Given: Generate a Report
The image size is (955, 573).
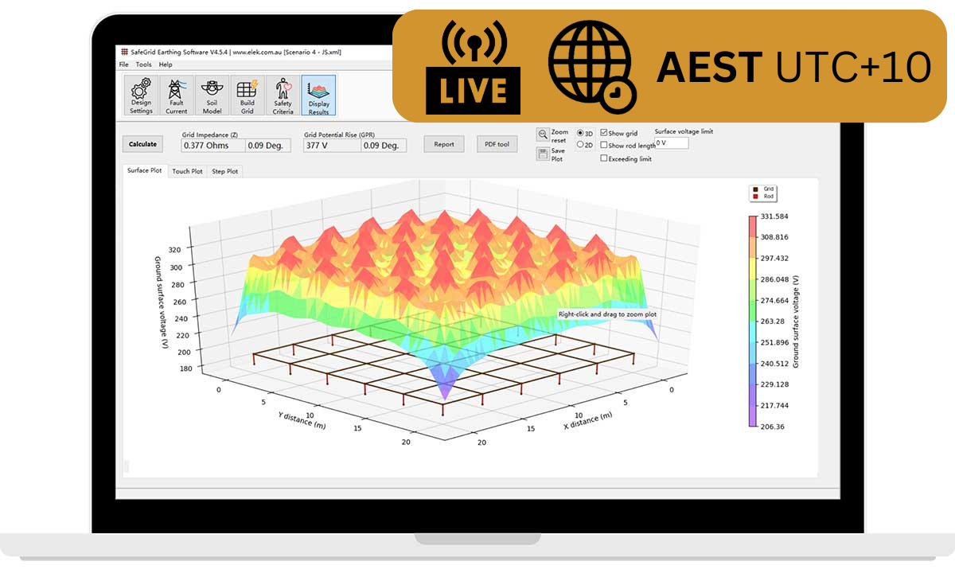Looking at the screenshot, I should [x=443, y=144].
